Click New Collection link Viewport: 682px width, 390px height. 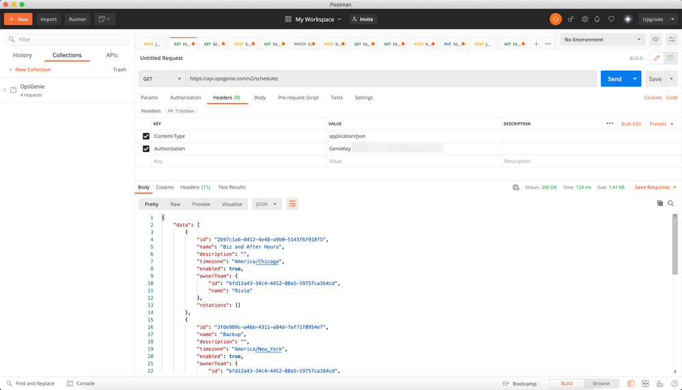pos(29,70)
